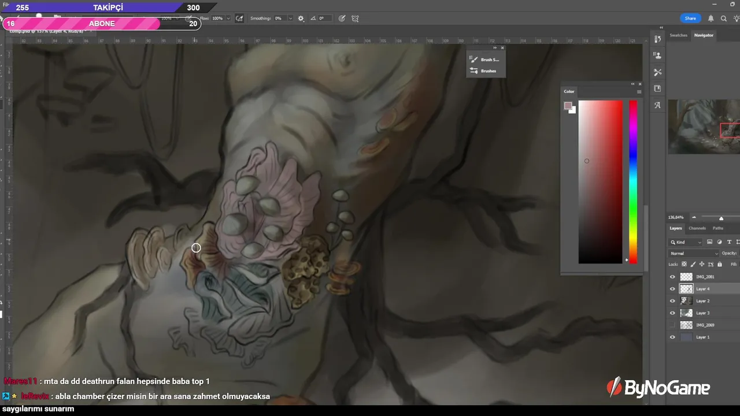The width and height of the screenshot is (740, 416).
Task: Open the History panel icon
Action: click(657, 39)
